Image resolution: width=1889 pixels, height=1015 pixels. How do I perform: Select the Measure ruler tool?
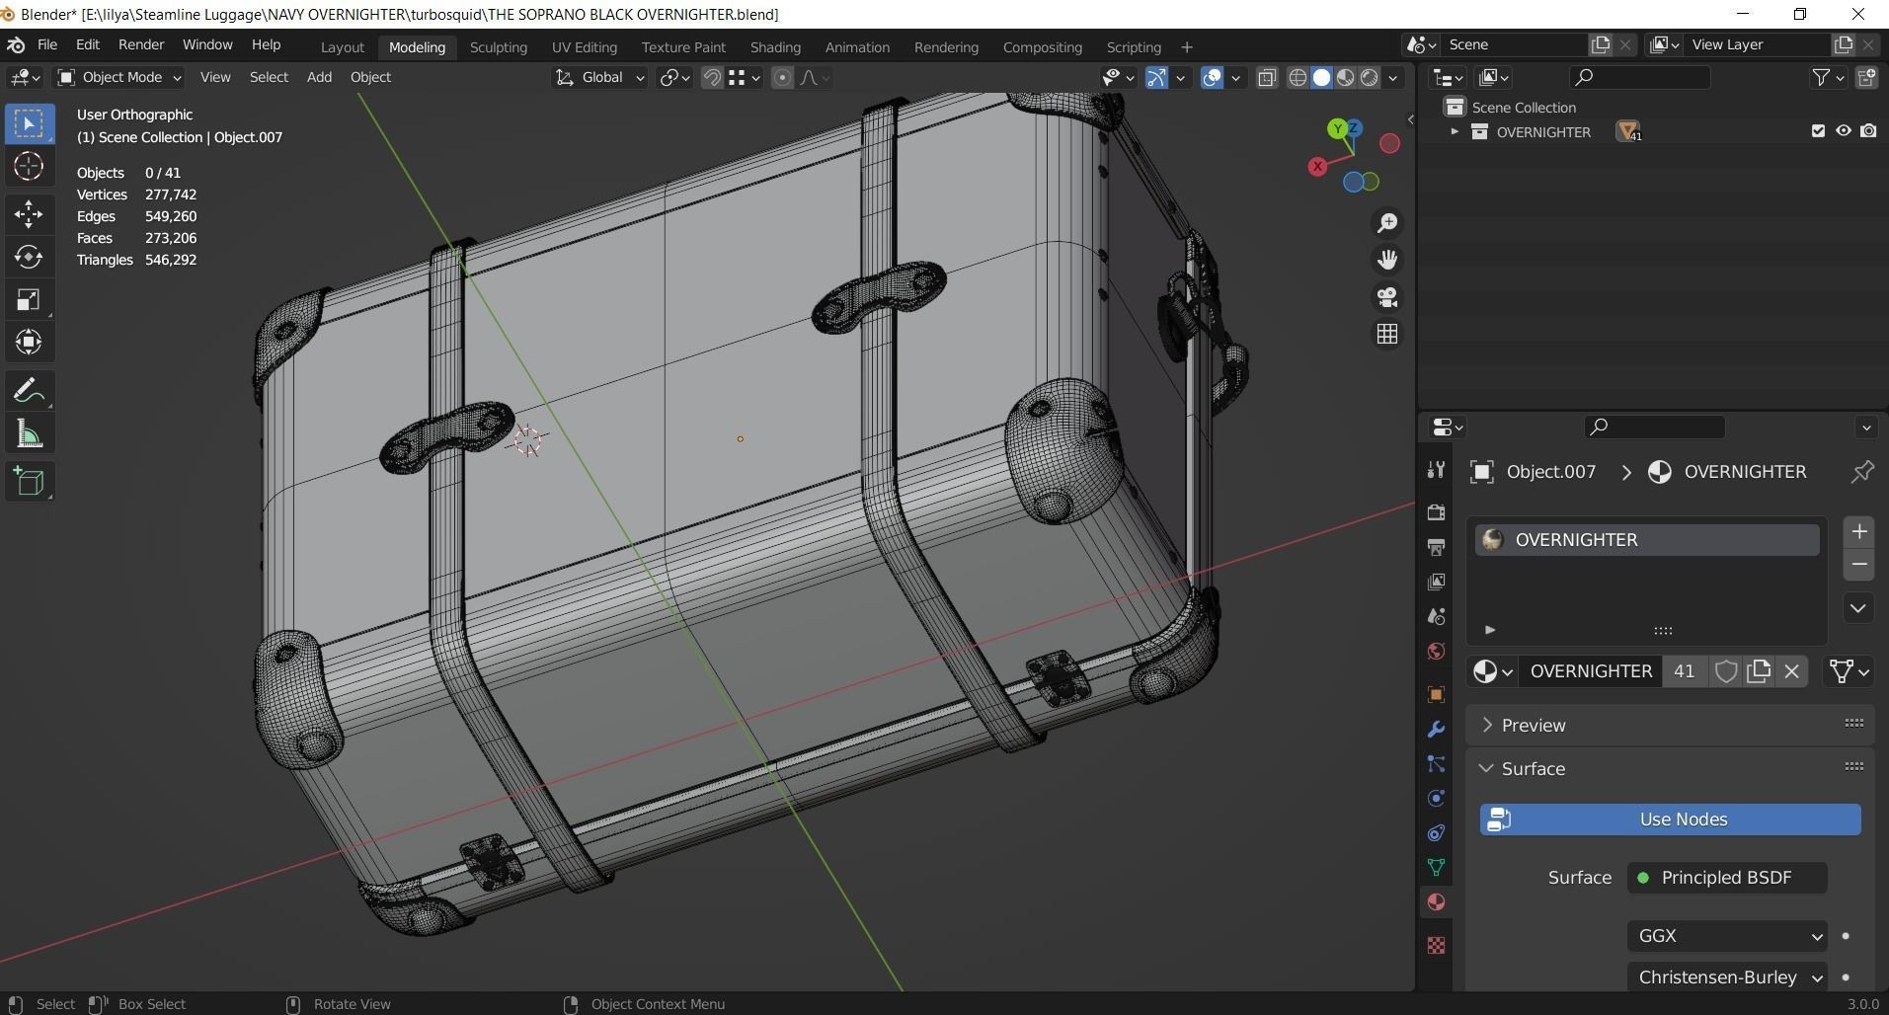tap(29, 434)
